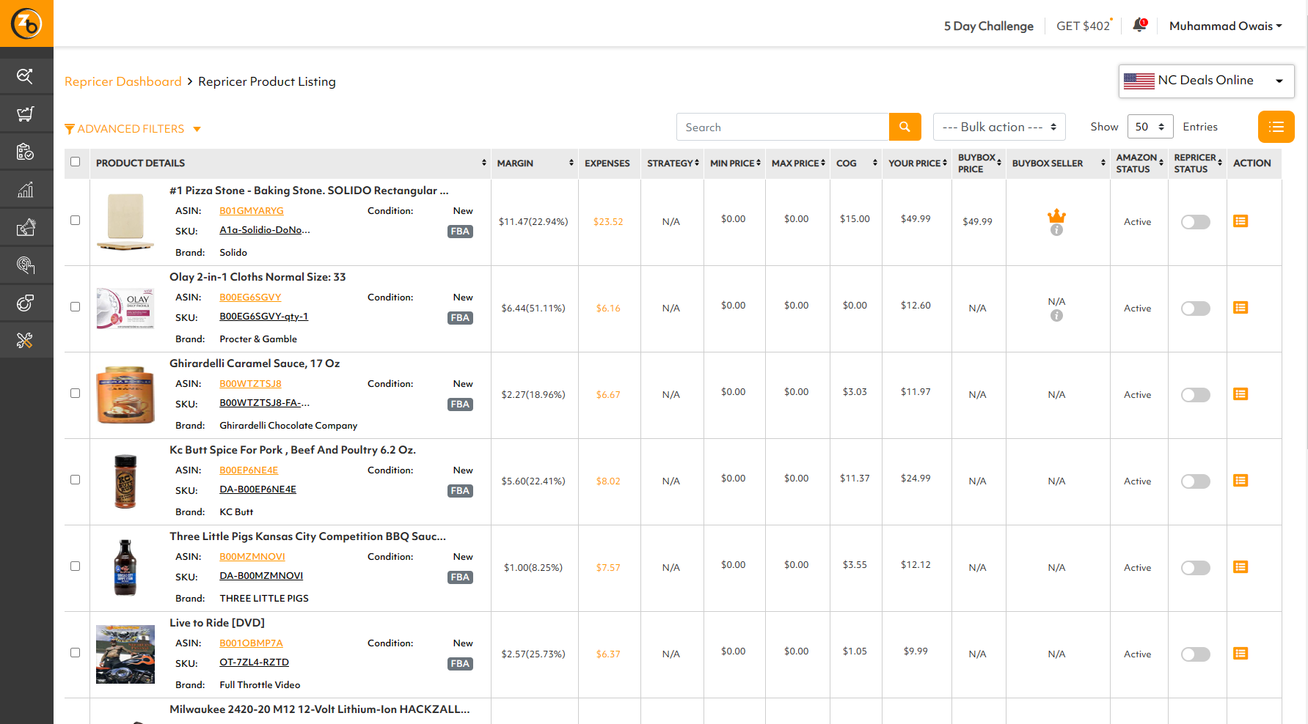Screen dimensions: 1308x724
Task: Go to Repricer Dashboard breadcrumb
Action: point(123,81)
